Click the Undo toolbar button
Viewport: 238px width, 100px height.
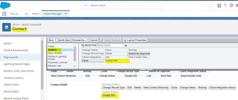coord(105,40)
